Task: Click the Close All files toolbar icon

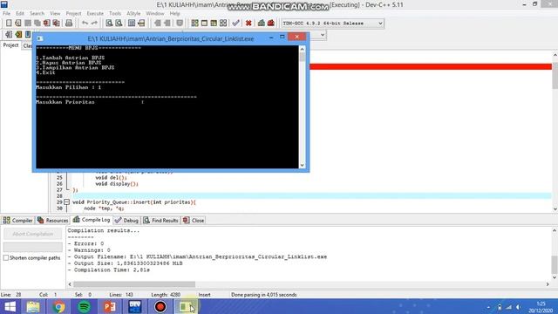Action: pyautogui.click(x=56, y=24)
